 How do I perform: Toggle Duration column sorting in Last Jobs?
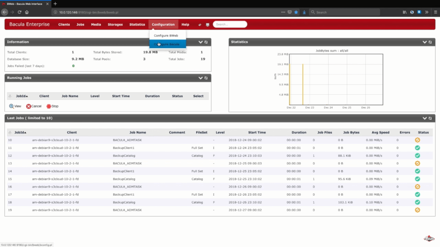[x=299, y=132]
